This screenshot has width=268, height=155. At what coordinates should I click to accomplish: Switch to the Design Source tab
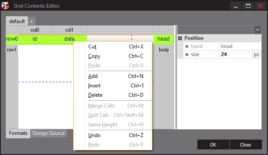click(49, 133)
